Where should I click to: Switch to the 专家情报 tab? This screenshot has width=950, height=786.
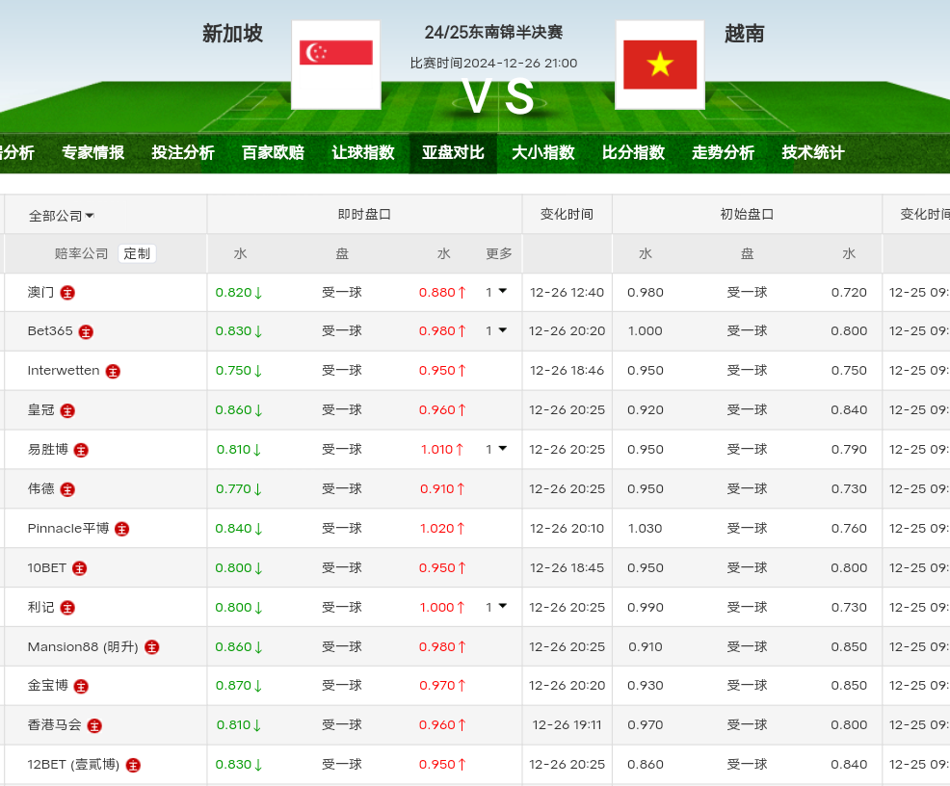tap(92, 152)
